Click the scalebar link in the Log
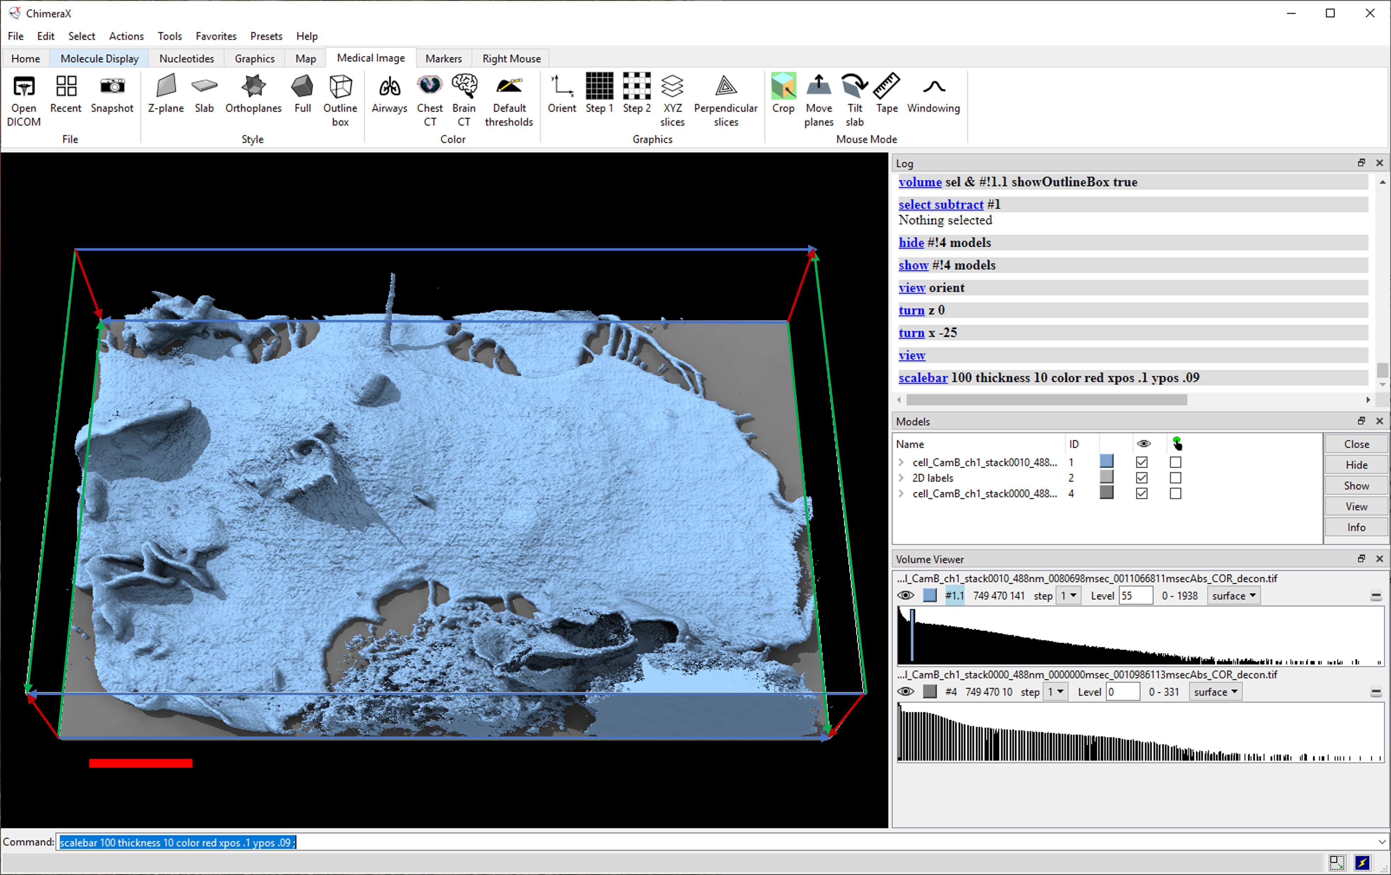 pyautogui.click(x=923, y=378)
